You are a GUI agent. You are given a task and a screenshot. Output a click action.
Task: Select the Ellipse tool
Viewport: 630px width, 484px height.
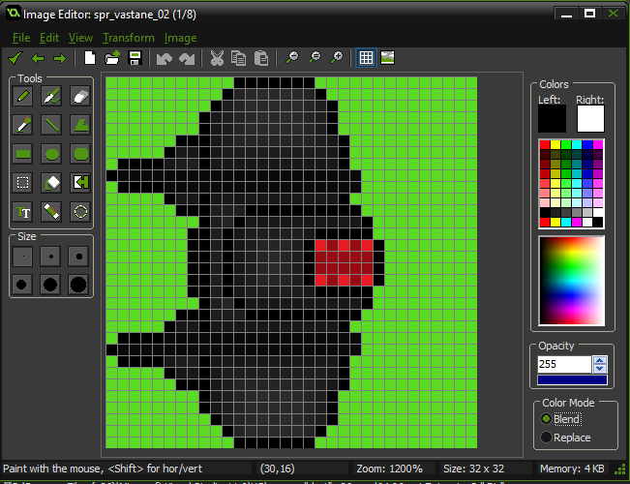tap(51, 154)
